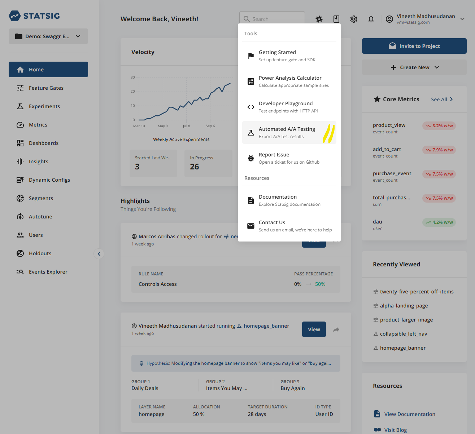Click the Developer Playground code icon
This screenshot has height=434, width=475.
coord(251,107)
